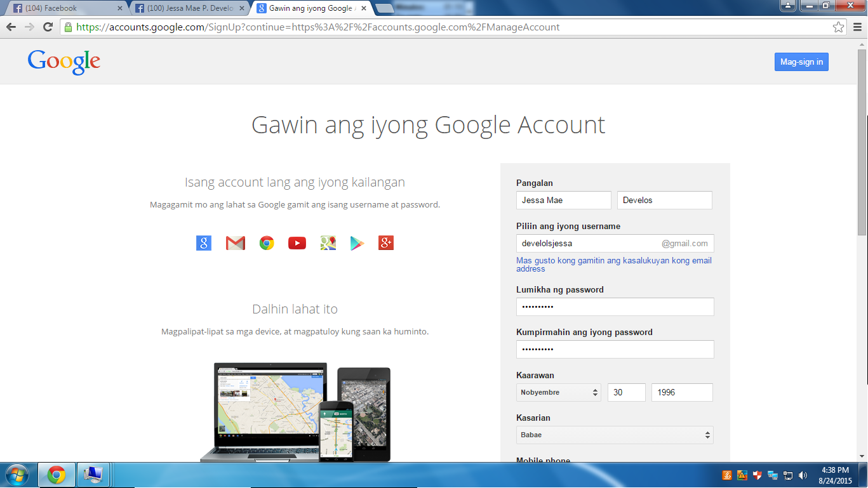Click the last name field containing Develos
Viewport: 868px width, 488px height.
pos(665,200)
